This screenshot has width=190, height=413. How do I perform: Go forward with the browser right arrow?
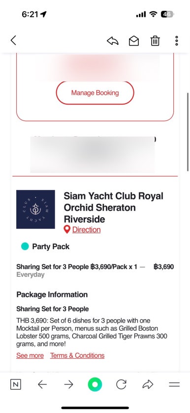68,385
